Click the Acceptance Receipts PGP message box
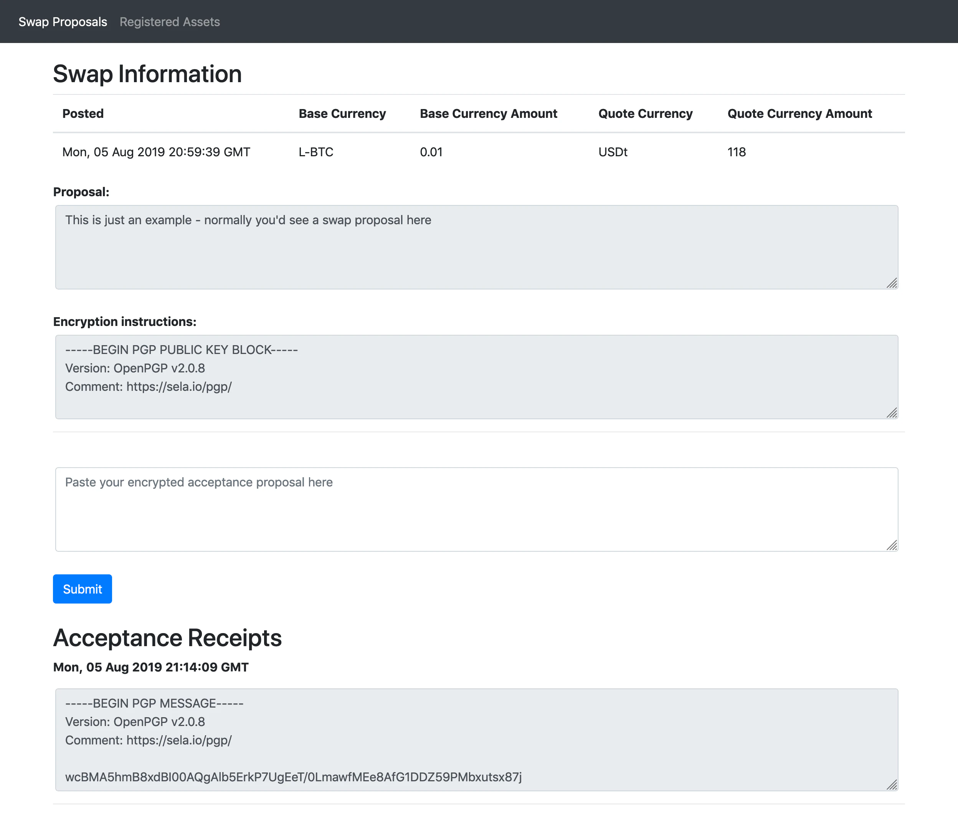 point(476,739)
